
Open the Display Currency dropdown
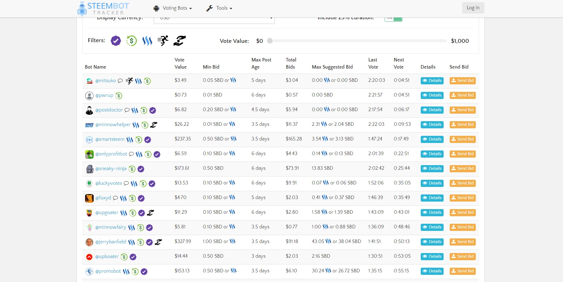pyautogui.click(x=214, y=19)
